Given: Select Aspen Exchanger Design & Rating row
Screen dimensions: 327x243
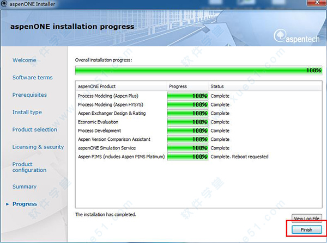Looking at the screenshot, I should point(198,114).
